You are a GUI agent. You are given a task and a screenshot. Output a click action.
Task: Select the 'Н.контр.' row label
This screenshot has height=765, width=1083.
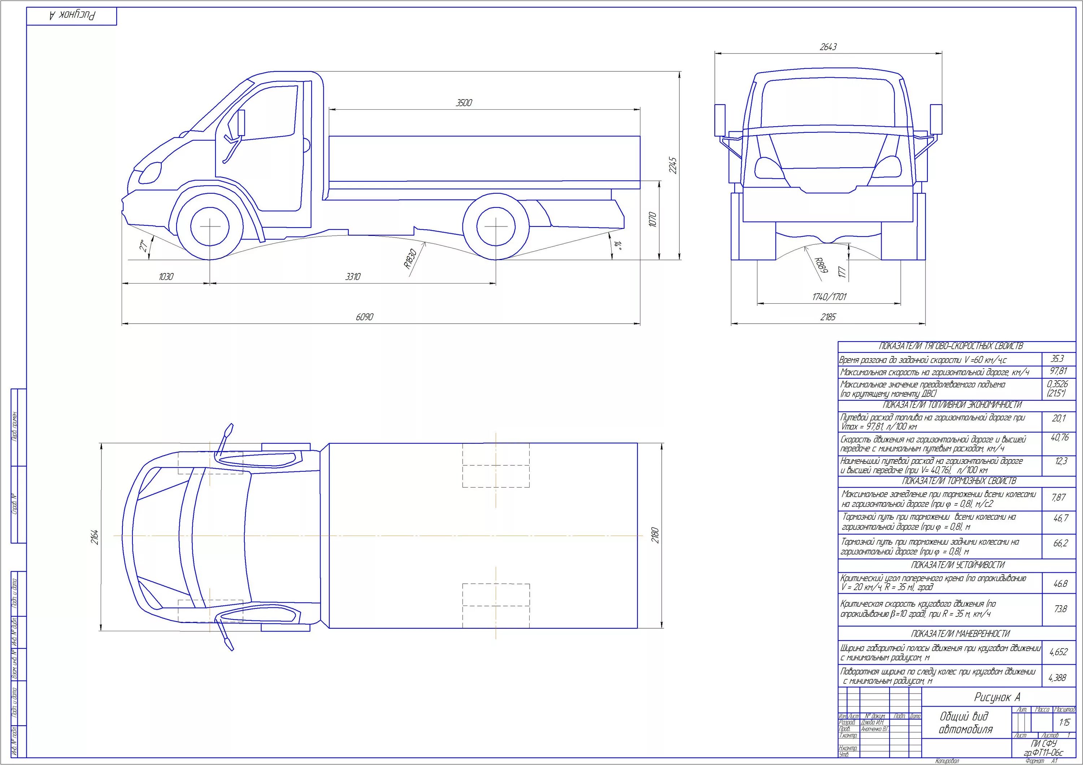[x=848, y=748]
